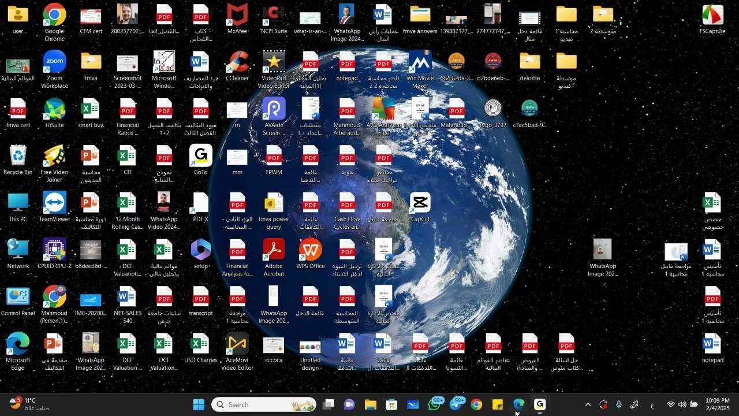Open the Recycle Bin

18,159
